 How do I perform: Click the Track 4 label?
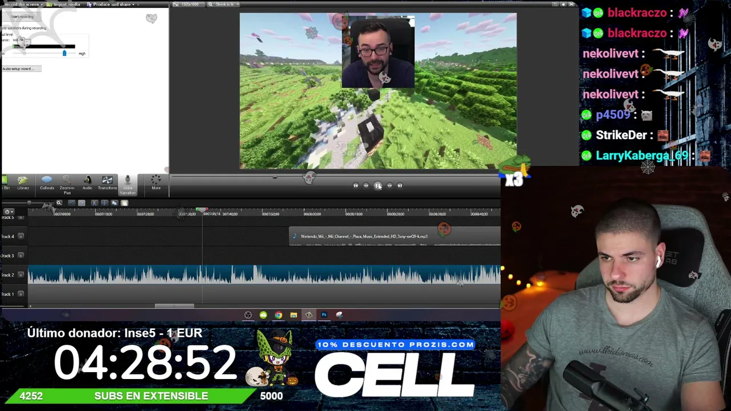point(7,236)
